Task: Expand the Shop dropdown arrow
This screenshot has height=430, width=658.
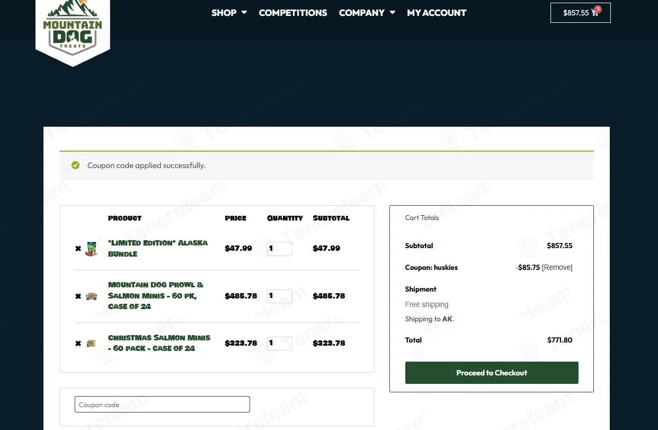Action: tap(244, 13)
